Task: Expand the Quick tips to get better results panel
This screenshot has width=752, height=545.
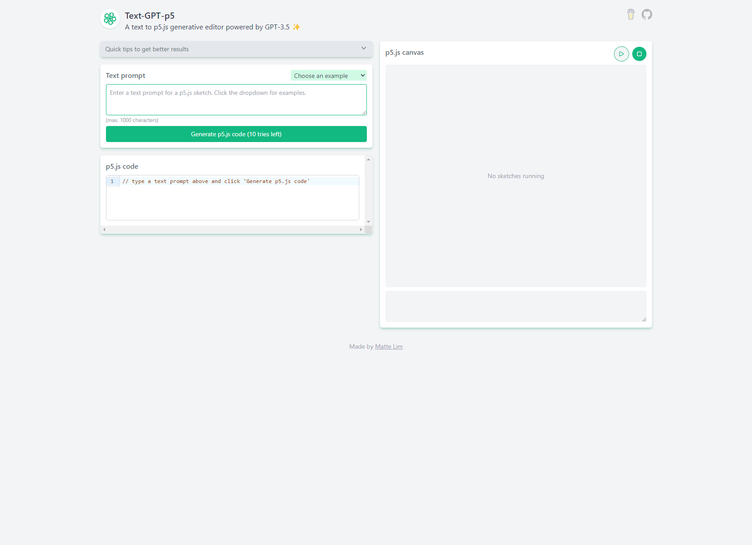Action: tap(236, 49)
